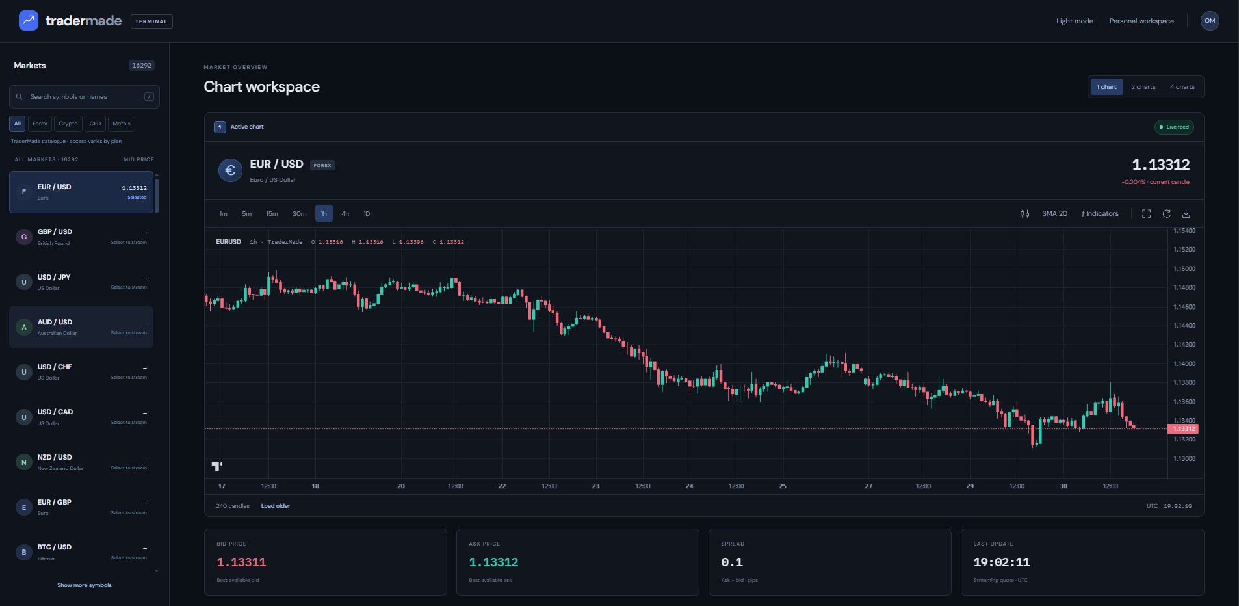Switch to Light mode
This screenshot has height=606, width=1239.
(x=1075, y=21)
